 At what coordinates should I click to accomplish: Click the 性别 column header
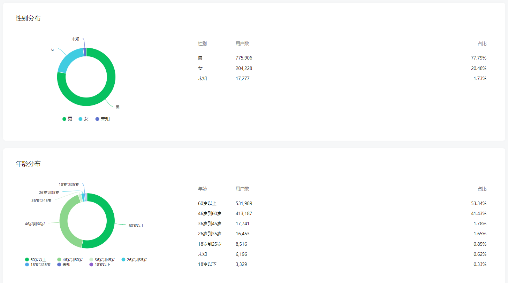tap(202, 44)
